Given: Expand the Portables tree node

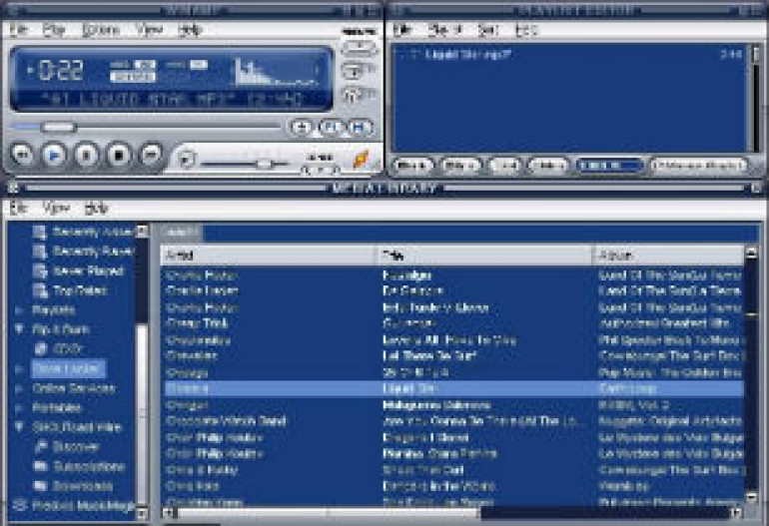Looking at the screenshot, I should (19, 408).
